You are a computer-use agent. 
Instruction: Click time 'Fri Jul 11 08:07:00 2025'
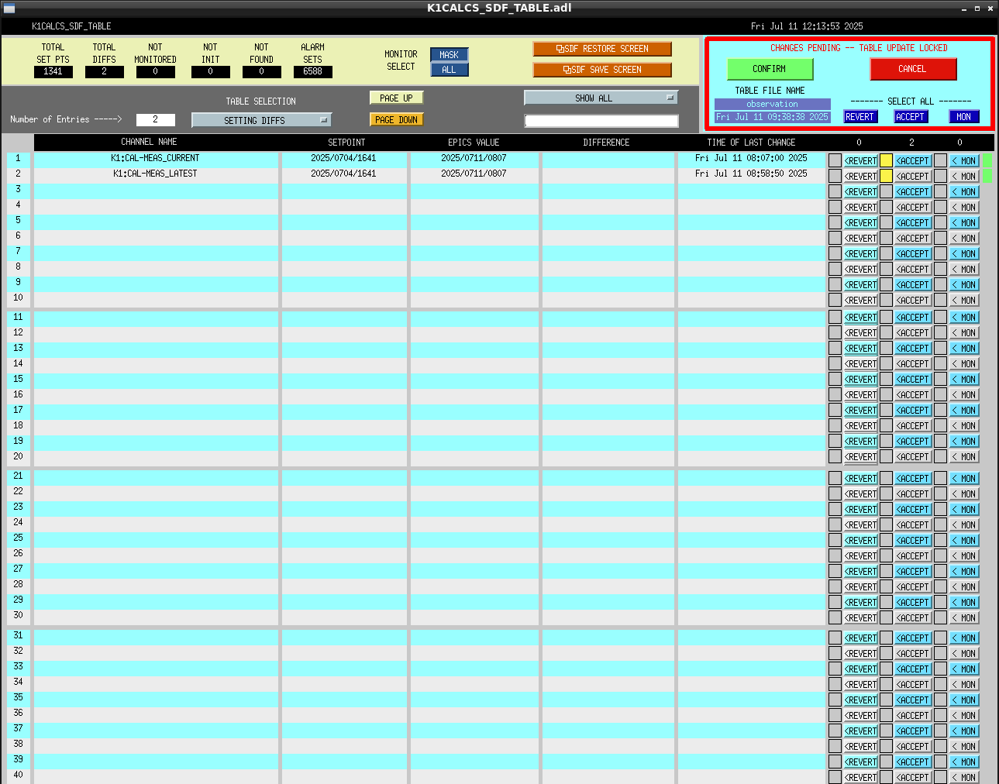click(x=751, y=158)
